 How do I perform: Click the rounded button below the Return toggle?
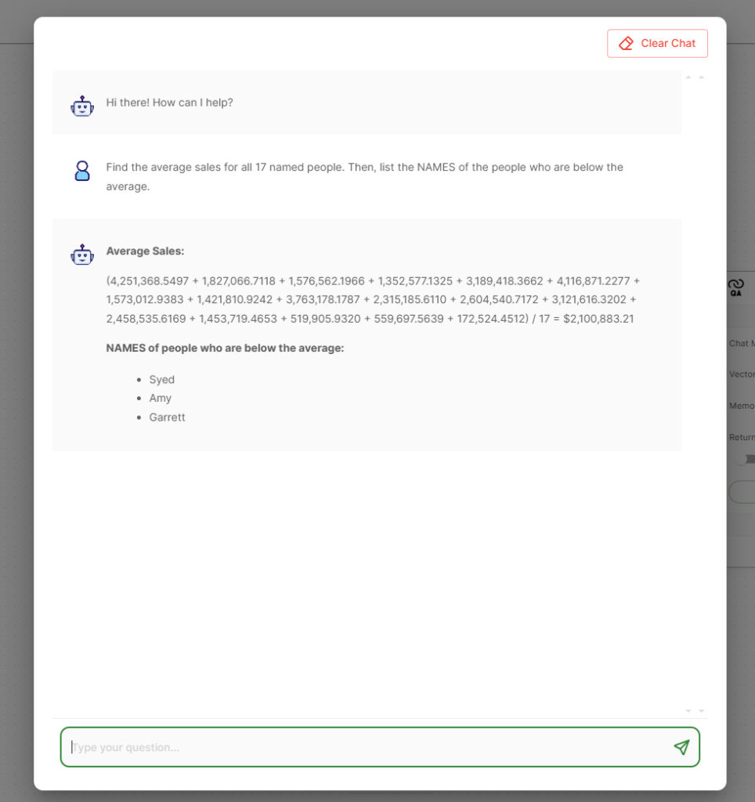[x=742, y=492]
